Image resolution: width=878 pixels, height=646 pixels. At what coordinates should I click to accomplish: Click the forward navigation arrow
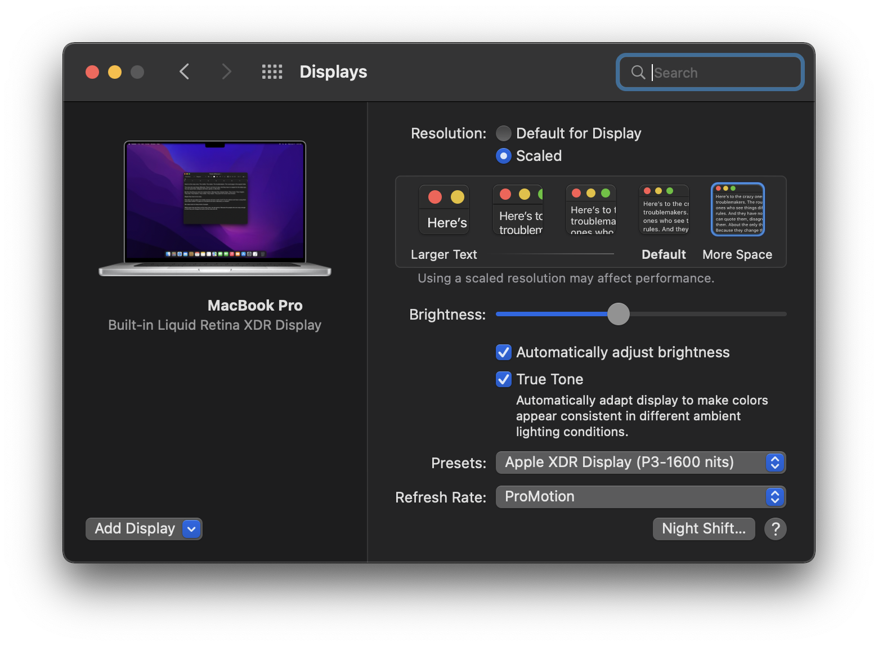click(x=226, y=72)
